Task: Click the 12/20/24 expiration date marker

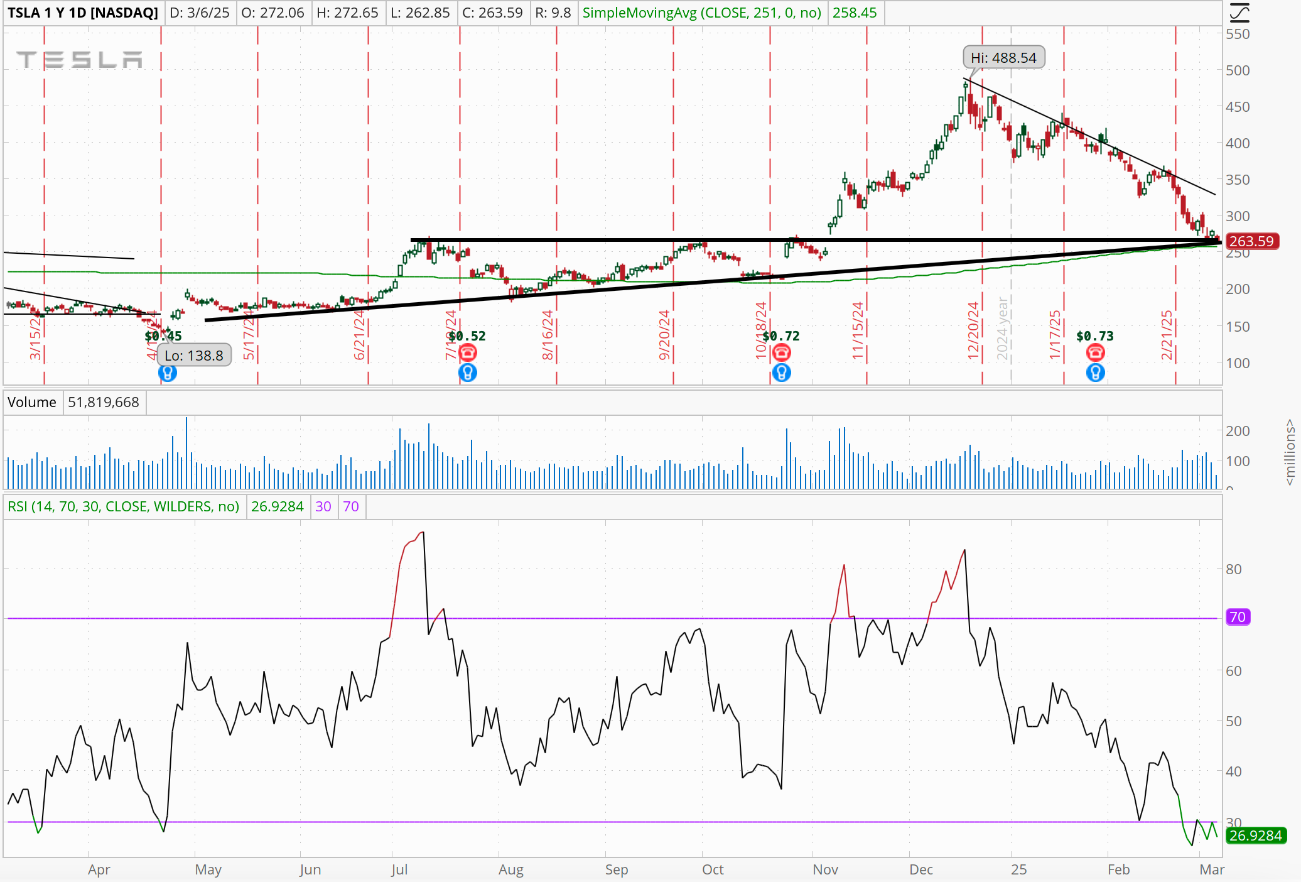Action: coord(974,330)
